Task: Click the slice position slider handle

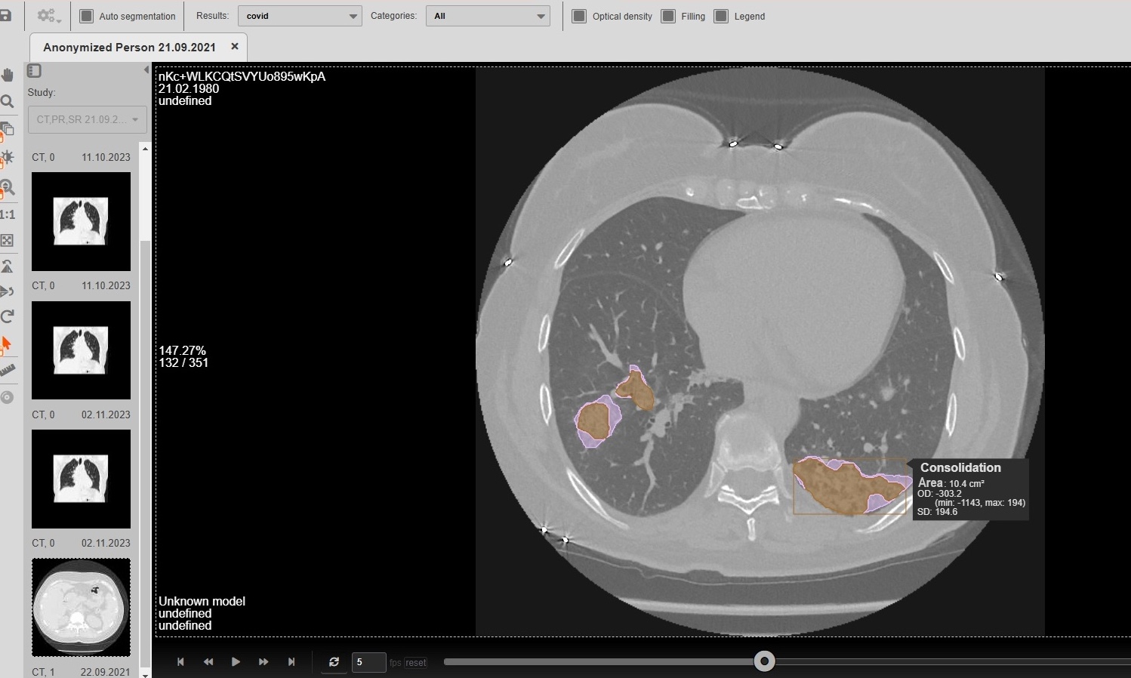Action: [x=764, y=661]
